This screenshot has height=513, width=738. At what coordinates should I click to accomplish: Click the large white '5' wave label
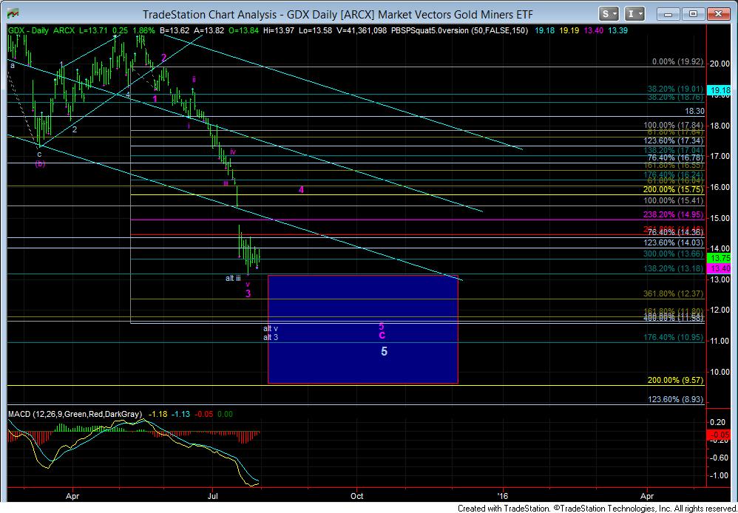[x=384, y=351]
